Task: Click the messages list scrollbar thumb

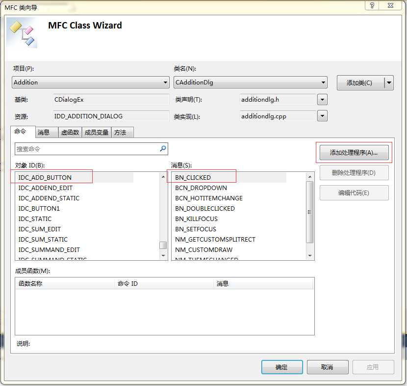Action: (x=309, y=212)
